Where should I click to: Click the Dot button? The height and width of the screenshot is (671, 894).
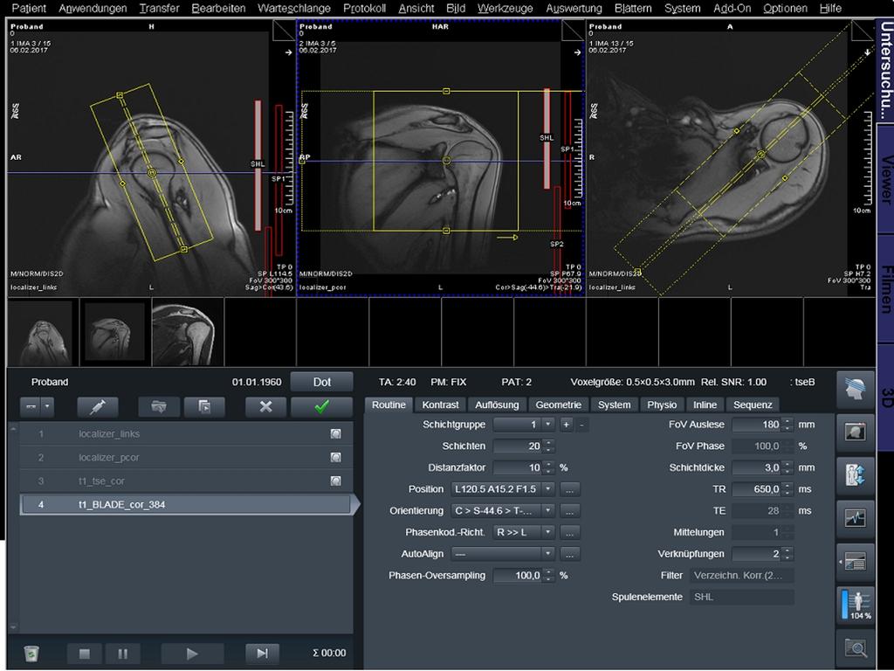[x=322, y=382]
